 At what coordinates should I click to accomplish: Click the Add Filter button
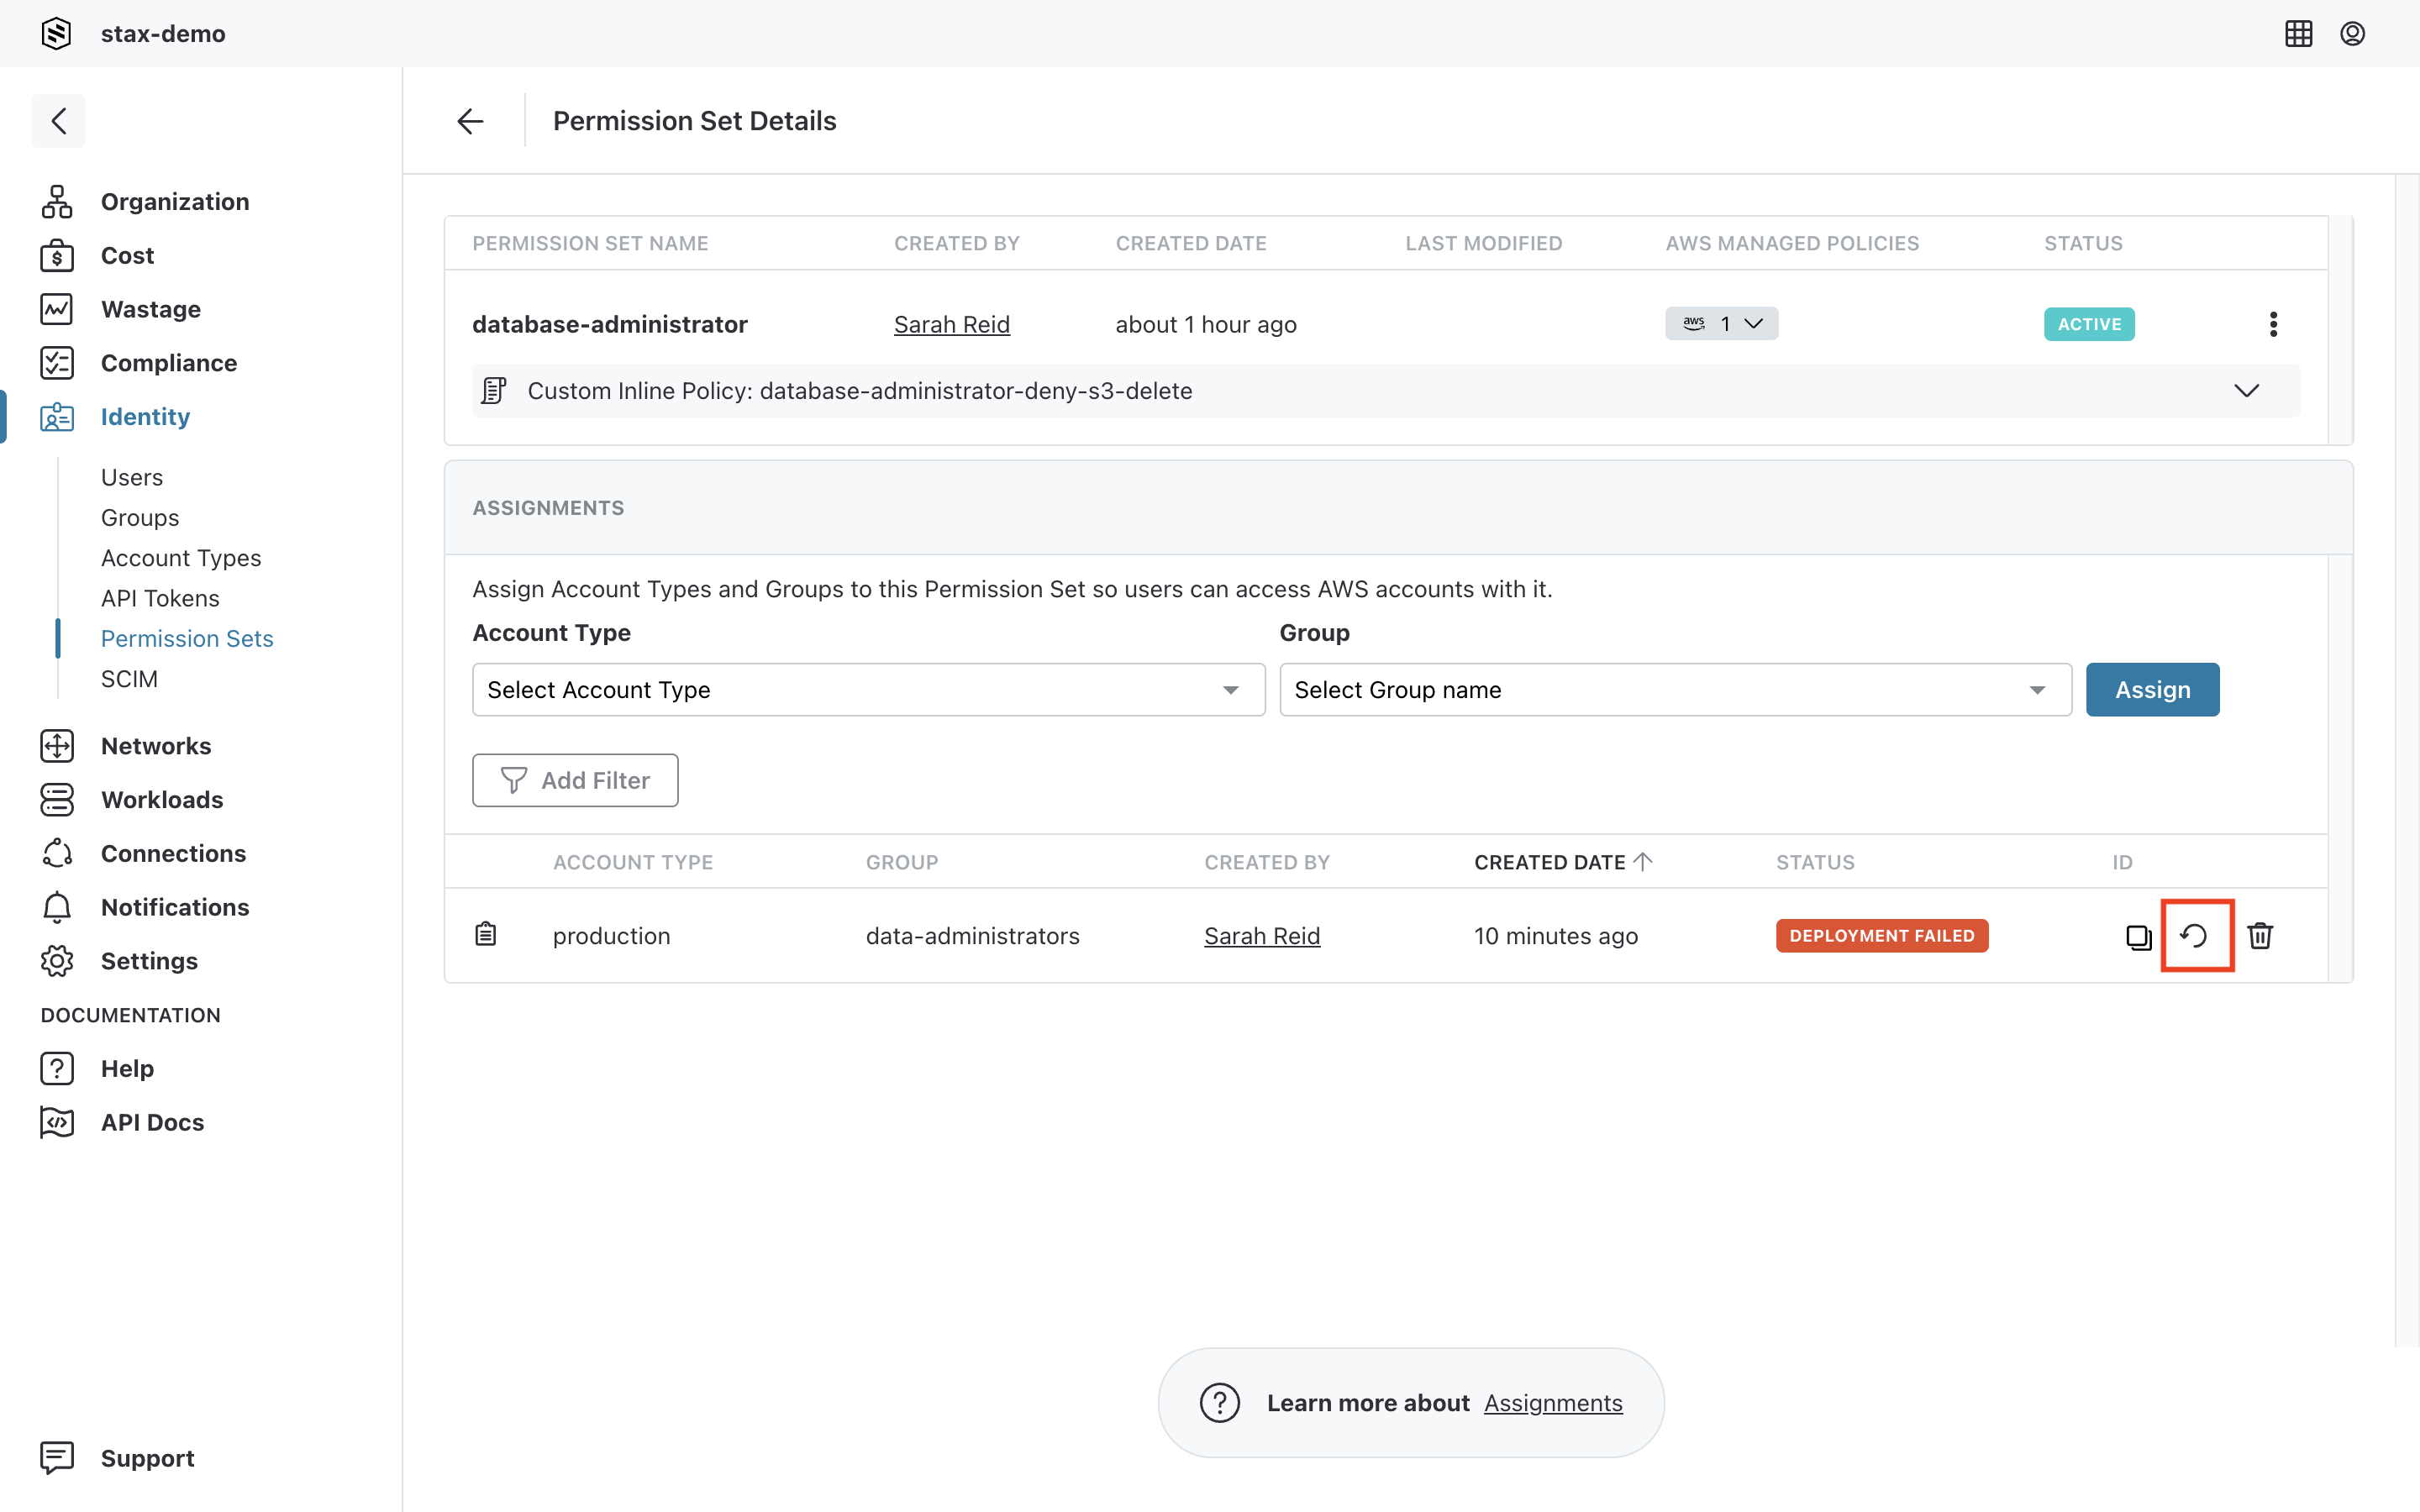tap(575, 780)
